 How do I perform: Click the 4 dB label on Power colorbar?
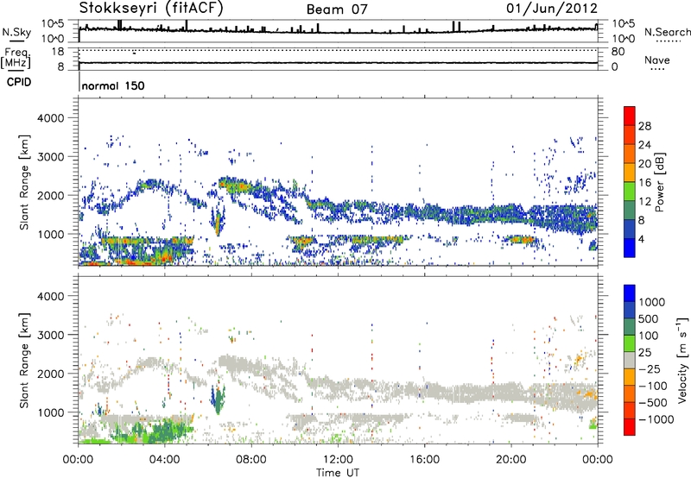click(641, 239)
